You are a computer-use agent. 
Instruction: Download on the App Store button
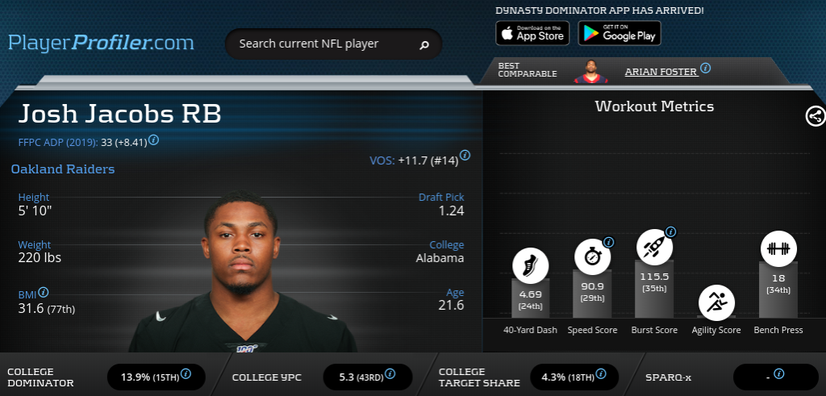[x=532, y=33]
